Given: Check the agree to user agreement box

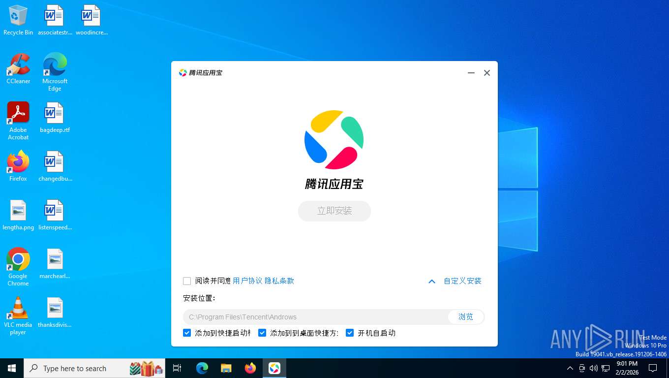Looking at the screenshot, I should tap(187, 281).
